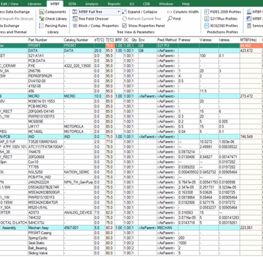The height and width of the screenshot is (257, 263).
Task: Select the S217F2 pred method cell
Action: point(167,46)
